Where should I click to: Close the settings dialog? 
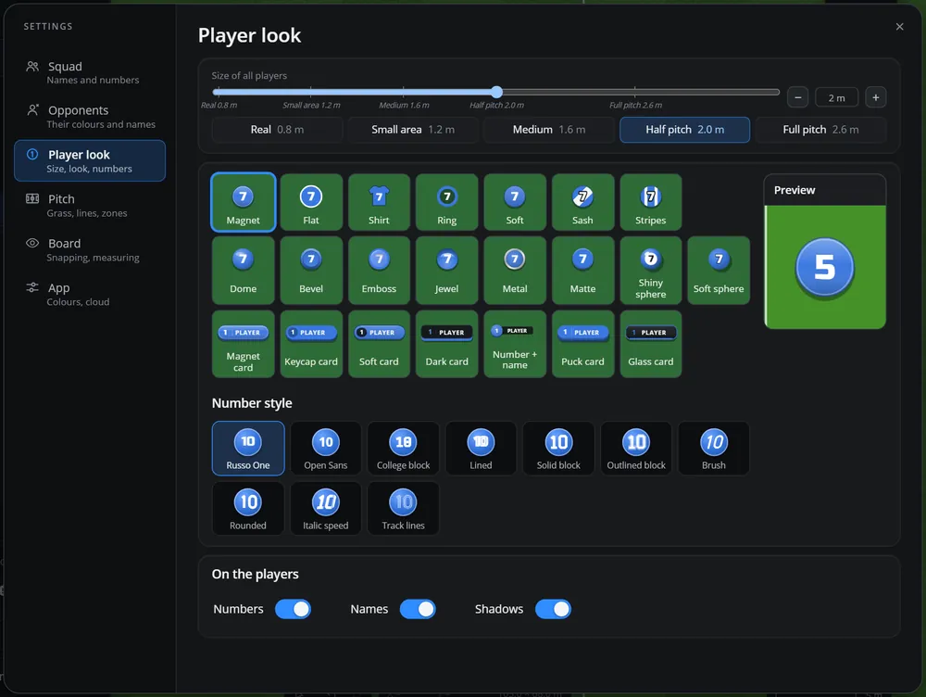coord(899,27)
